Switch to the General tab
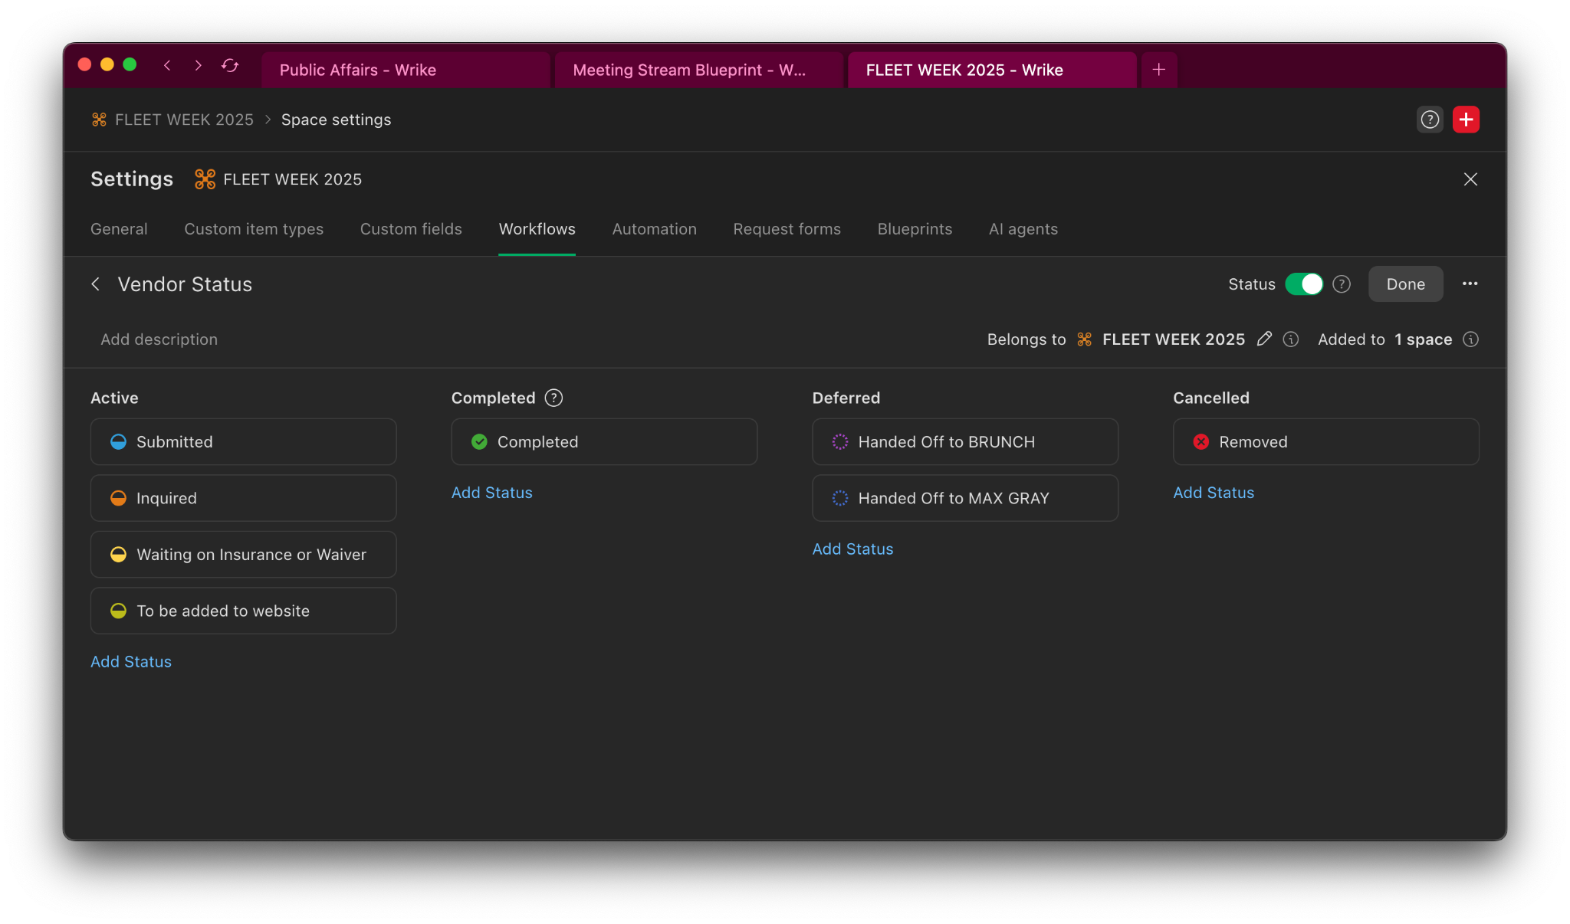 [x=119, y=229]
